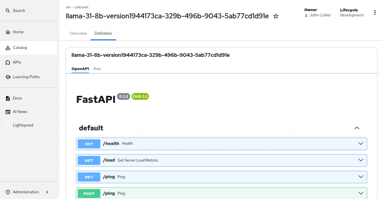382x199 pixels.
Task: Expand the GET /load endpoint chevron
Action: click(x=361, y=160)
